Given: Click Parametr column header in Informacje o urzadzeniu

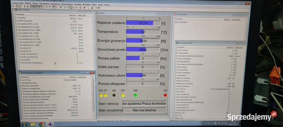Looking at the screenshot, I should 25,77.
